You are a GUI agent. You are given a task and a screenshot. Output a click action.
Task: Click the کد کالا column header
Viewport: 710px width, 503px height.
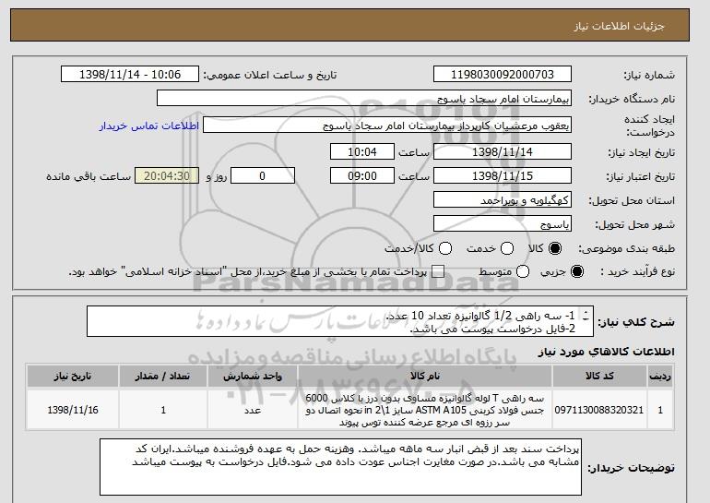point(599,377)
